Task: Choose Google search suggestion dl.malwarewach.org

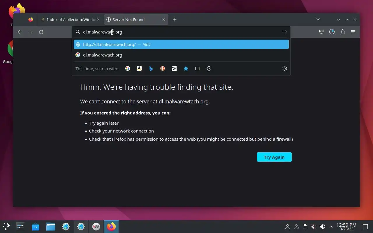Action: (181, 55)
